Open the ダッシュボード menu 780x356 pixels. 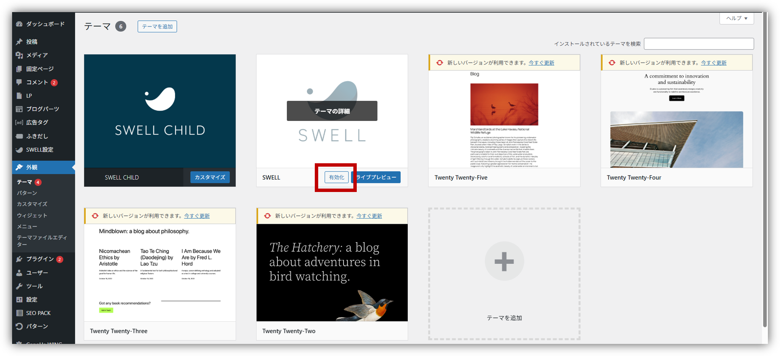tap(43, 24)
